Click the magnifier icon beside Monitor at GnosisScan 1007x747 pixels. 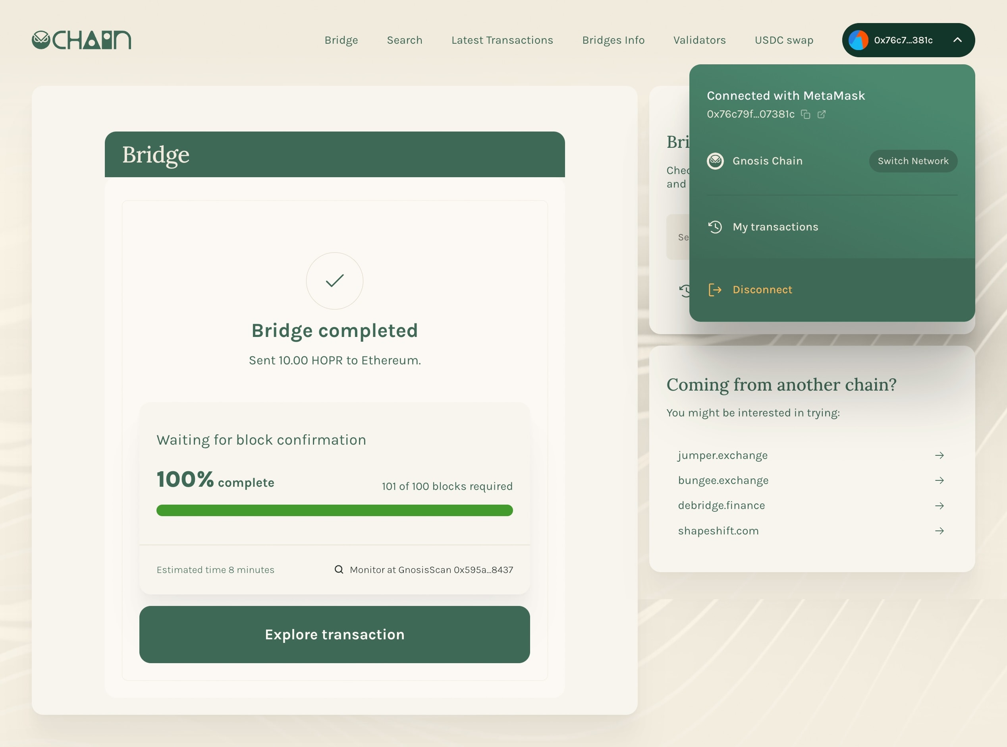pos(338,569)
